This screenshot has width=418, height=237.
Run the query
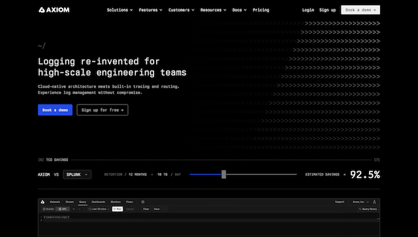118,209
